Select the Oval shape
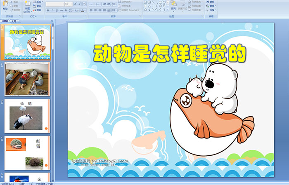289x185 pixels. tap(164, 2)
